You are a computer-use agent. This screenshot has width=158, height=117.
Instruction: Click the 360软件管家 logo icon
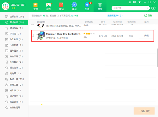point(6,6)
